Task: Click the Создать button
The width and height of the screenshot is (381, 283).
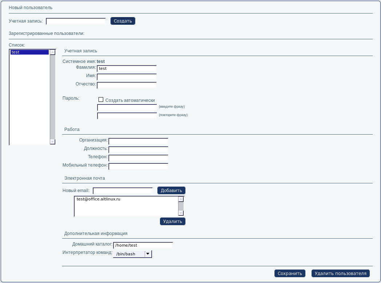Action: (123, 21)
